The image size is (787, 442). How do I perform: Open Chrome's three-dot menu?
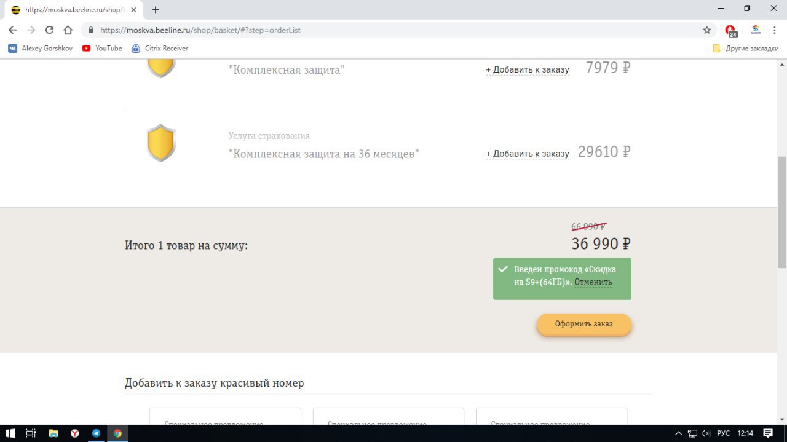pyautogui.click(x=775, y=30)
